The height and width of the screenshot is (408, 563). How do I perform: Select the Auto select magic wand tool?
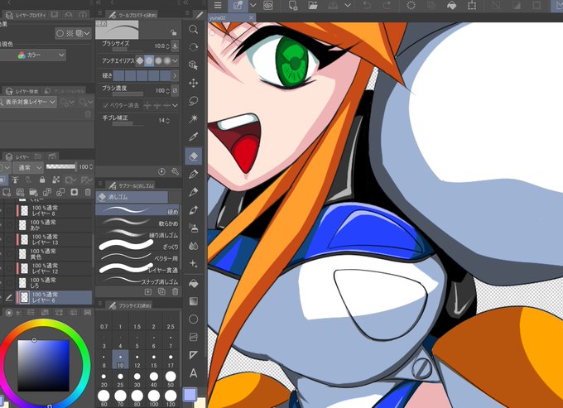point(193,119)
